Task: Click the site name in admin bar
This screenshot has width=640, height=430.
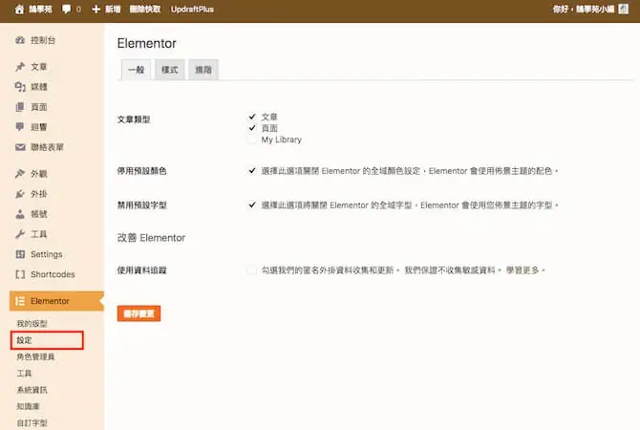Action: pos(40,10)
